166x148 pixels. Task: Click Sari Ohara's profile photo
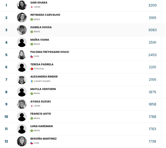[22, 5]
